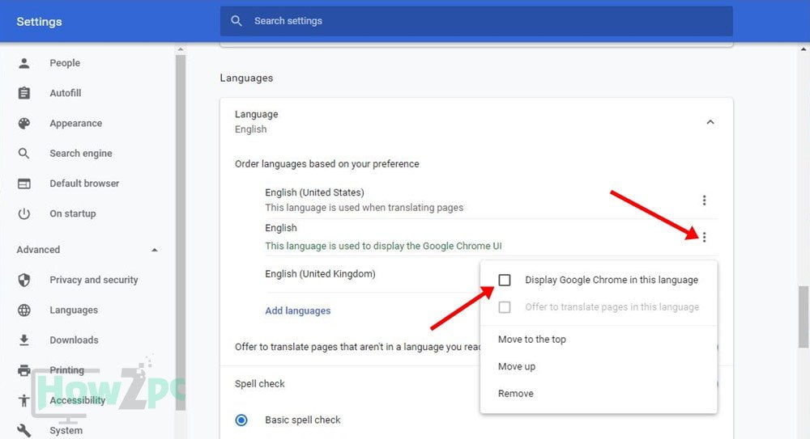Click the sidebar scroll up arrow
The image size is (810, 439).
tap(181, 49)
